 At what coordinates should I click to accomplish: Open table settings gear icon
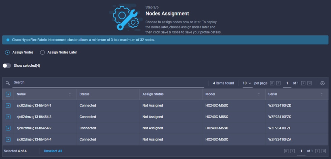pyautogui.click(x=322, y=83)
